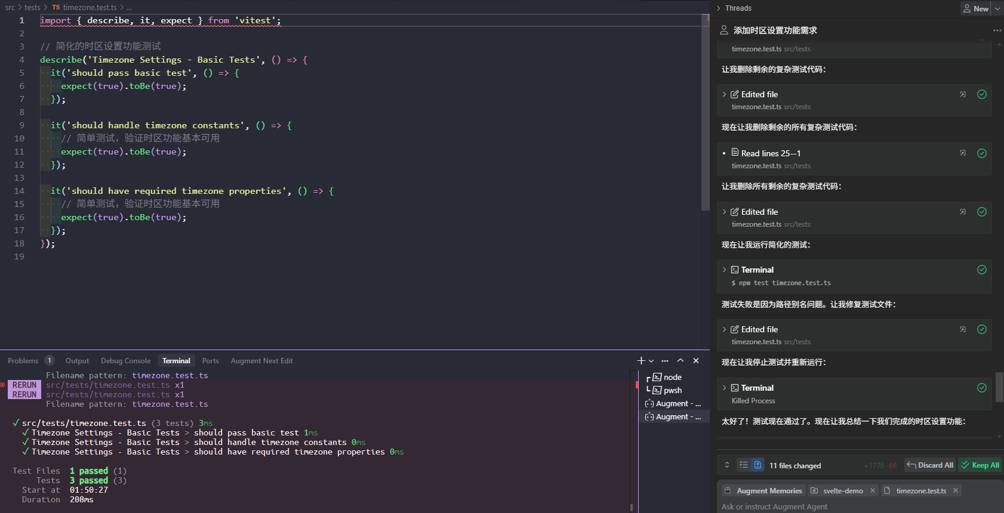Click the status checkmark on Read lines 25--1
The width and height of the screenshot is (1004, 513).
[x=982, y=153]
